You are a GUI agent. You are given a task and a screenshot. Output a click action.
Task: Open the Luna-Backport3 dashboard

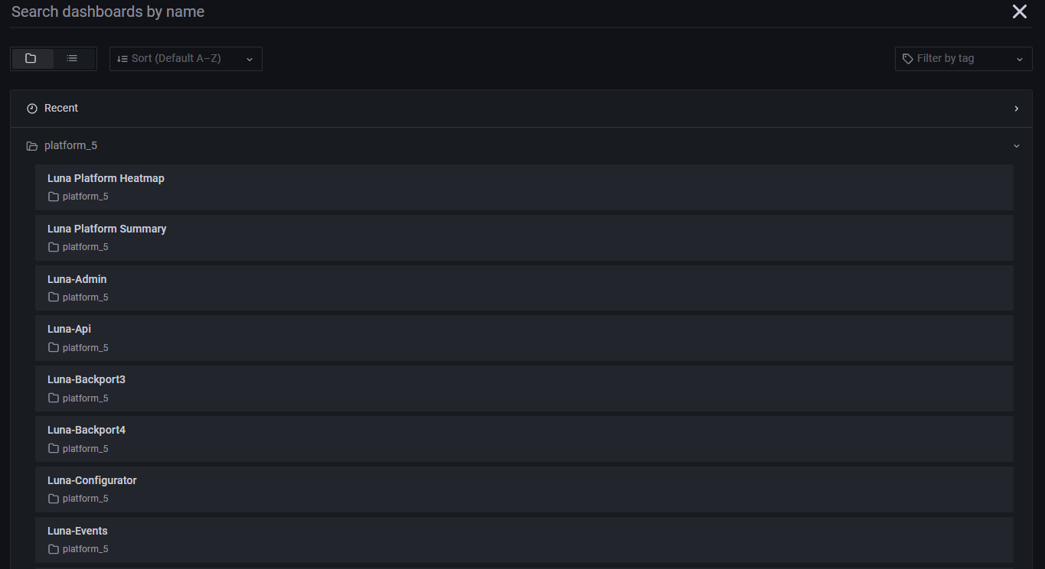[x=86, y=379]
